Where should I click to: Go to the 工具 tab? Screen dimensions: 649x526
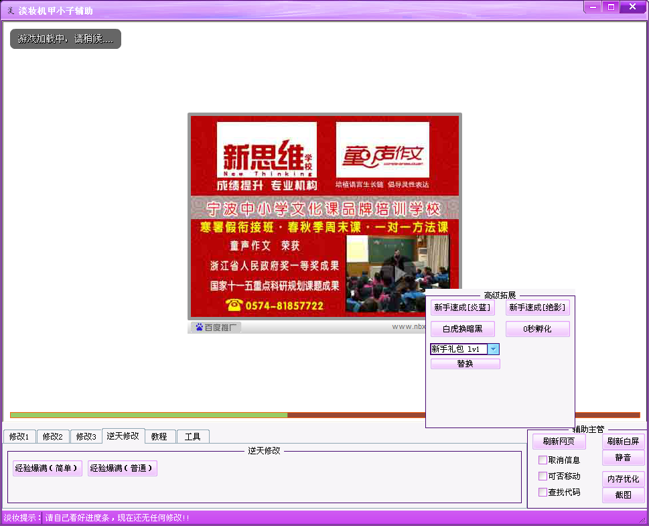pyautogui.click(x=193, y=437)
